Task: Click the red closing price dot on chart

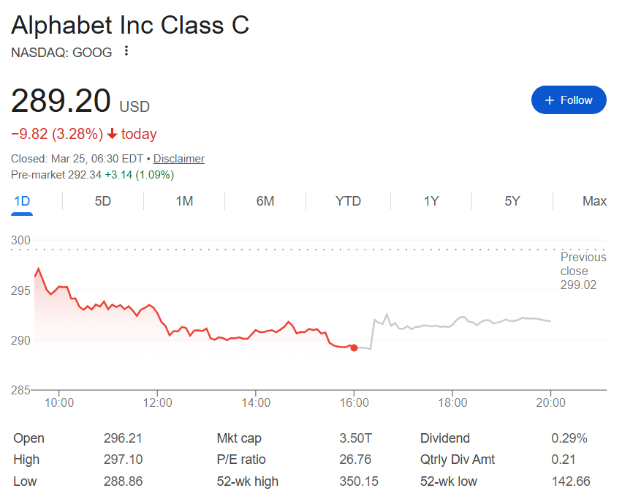Action: pos(354,348)
